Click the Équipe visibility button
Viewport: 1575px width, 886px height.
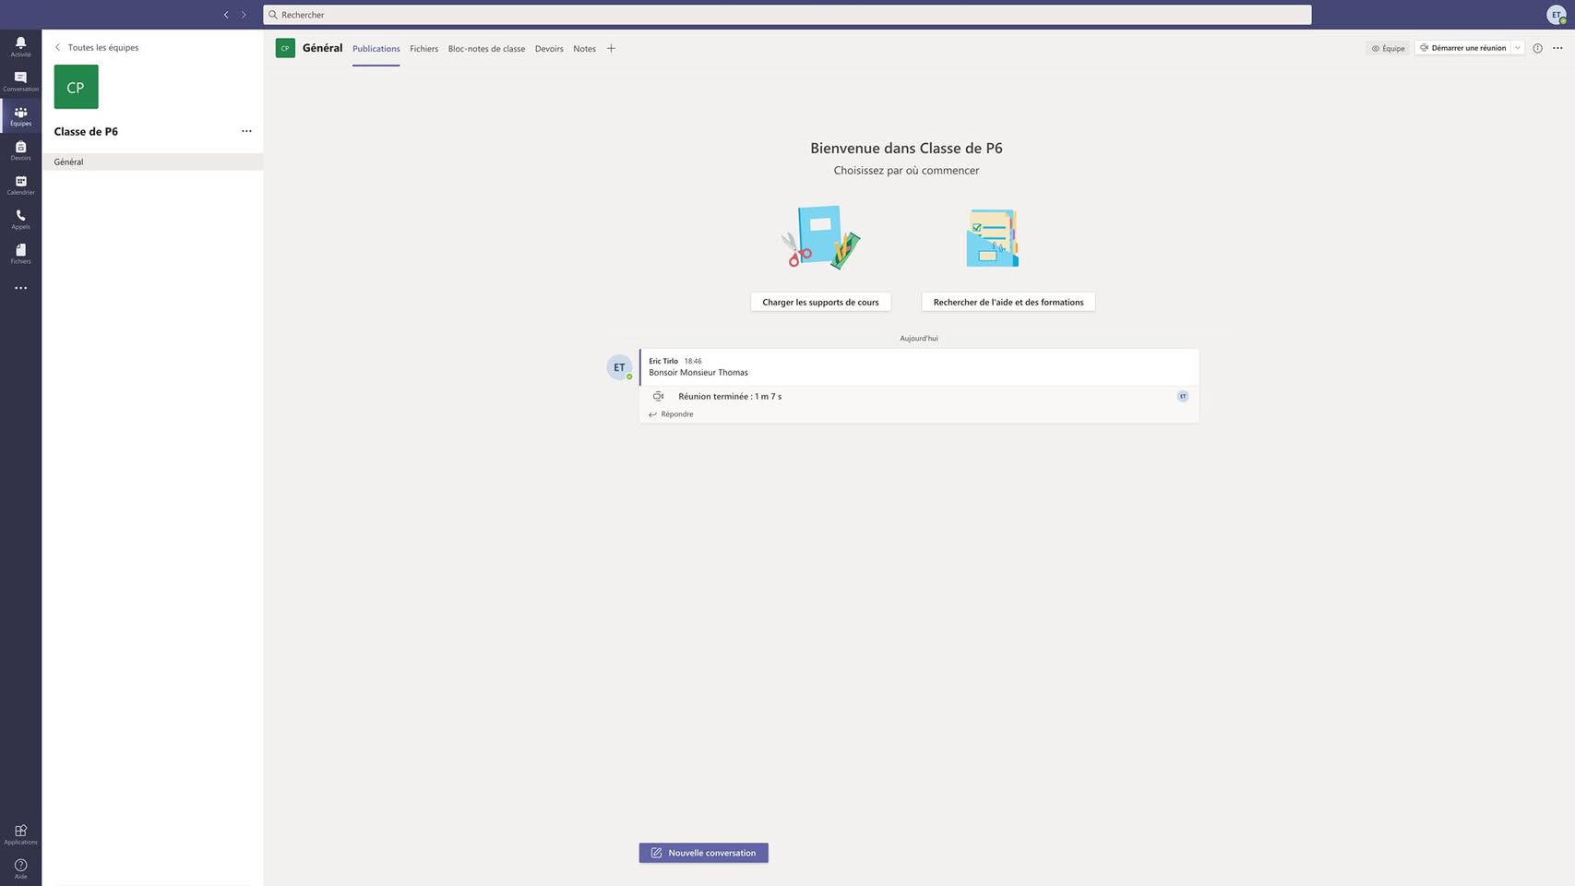pyautogui.click(x=1388, y=48)
